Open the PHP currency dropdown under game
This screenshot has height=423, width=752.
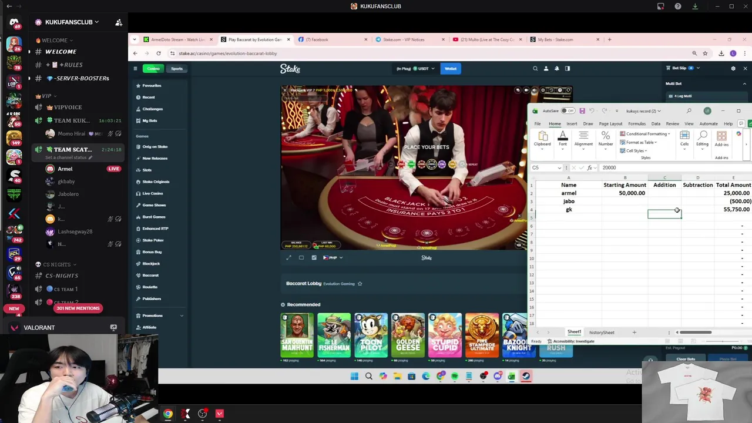click(333, 257)
